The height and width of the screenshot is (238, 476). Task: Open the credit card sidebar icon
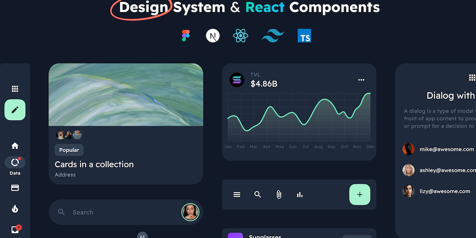tap(15, 188)
